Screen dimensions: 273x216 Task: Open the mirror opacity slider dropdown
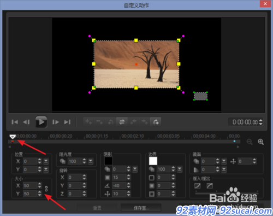point(224,161)
